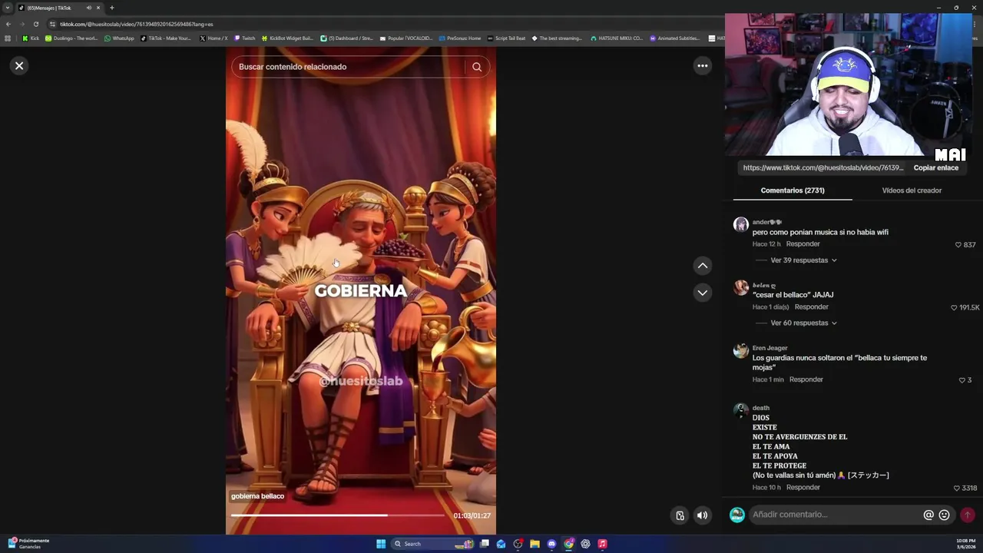Reply to belen's cesar el bellaco comment
The height and width of the screenshot is (553, 983).
click(811, 307)
